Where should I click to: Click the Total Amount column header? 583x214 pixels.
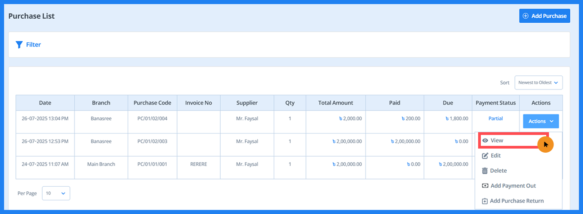pyautogui.click(x=336, y=103)
